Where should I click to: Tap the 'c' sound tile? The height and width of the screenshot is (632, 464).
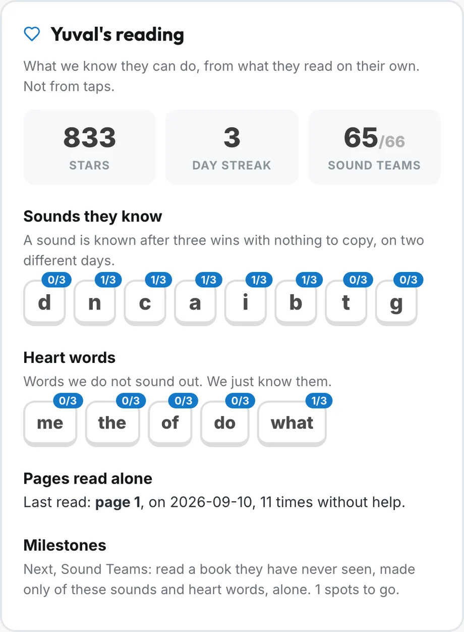[x=145, y=303]
